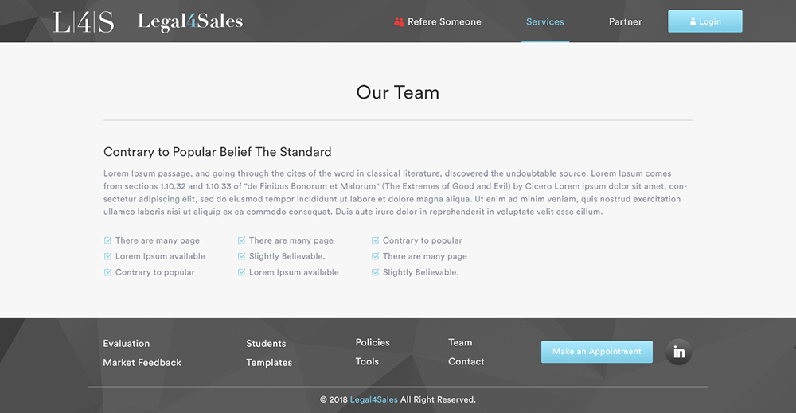Open the Templates footer link
796x413 pixels.
pos(269,363)
